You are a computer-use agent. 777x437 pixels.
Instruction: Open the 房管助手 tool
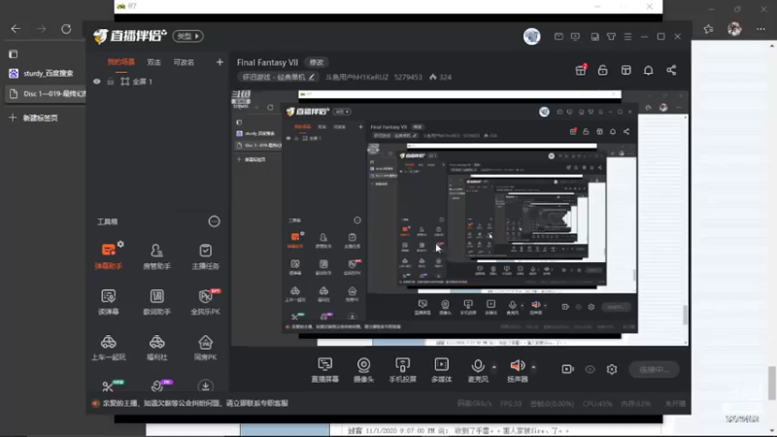tap(156, 255)
